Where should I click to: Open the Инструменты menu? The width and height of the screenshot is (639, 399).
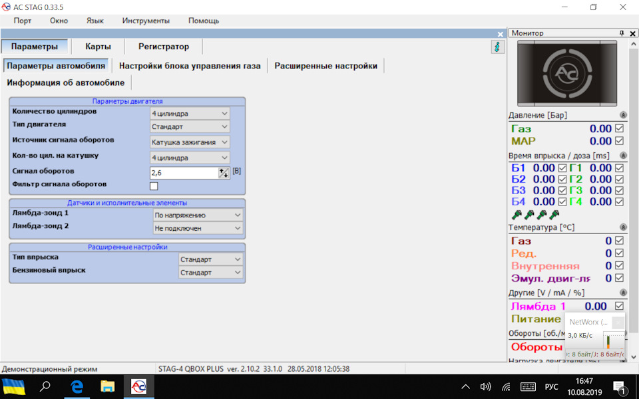(146, 21)
